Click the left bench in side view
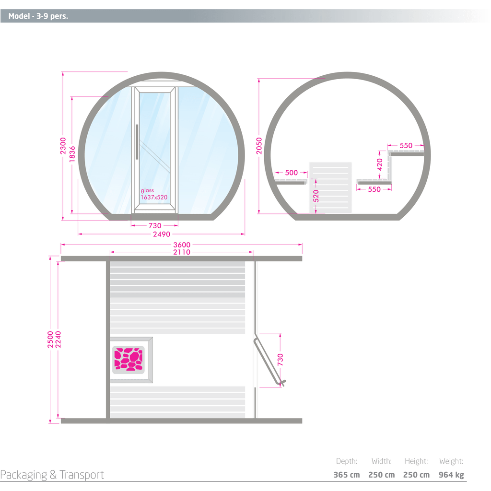Viewport: 491px width, 491px height. click(x=290, y=181)
